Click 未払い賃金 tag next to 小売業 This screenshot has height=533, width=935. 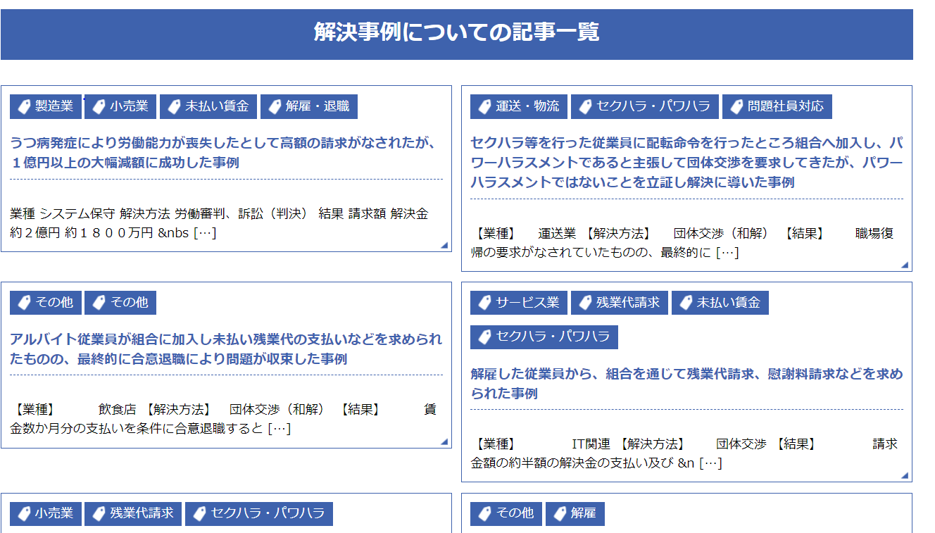[208, 107]
